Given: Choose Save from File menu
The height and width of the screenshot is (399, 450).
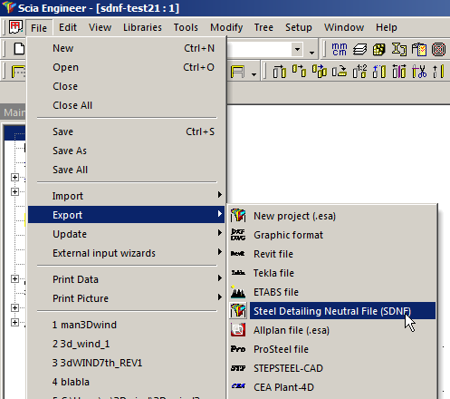Looking at the screenshot, I should (x=126, y=131).
